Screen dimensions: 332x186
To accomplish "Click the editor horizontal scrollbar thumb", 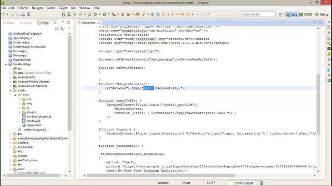I will [x=161, y=176].
